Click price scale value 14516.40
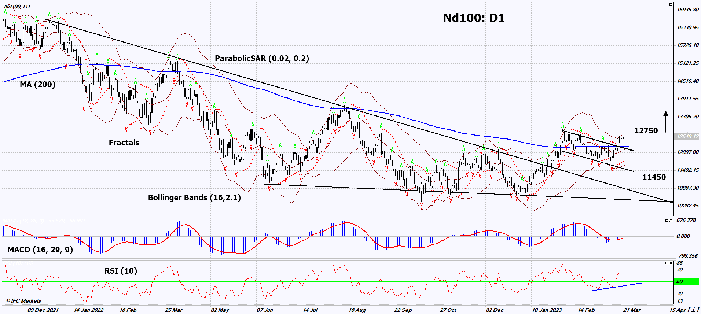Viewport: 701px width, 314px height. pyautogui.click(x=687, y=81)
